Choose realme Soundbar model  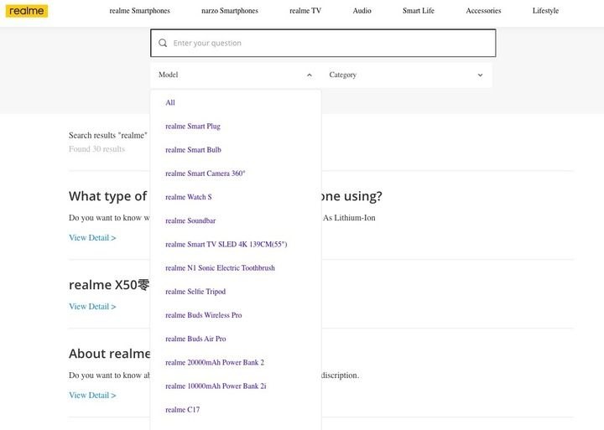190,220
